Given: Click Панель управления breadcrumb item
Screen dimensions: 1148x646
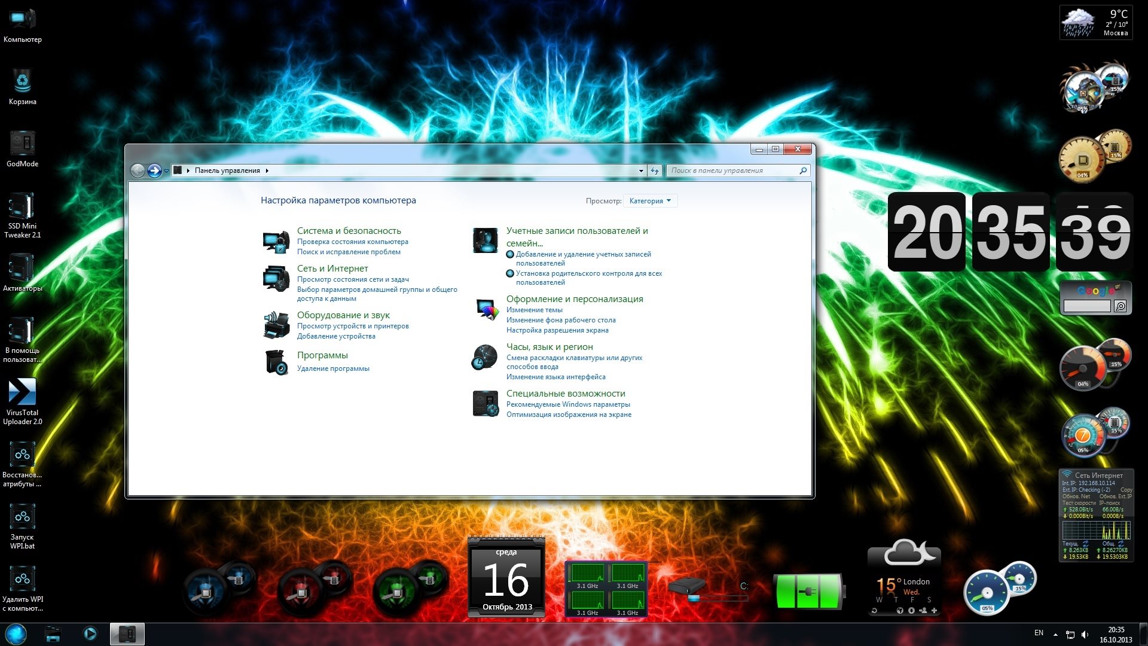Looking at the screenshot, I should (227, 170).
